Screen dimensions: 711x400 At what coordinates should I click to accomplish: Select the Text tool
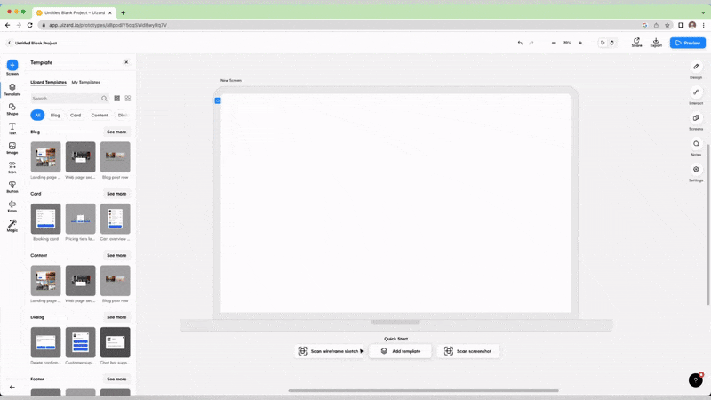tap(12, 127)
